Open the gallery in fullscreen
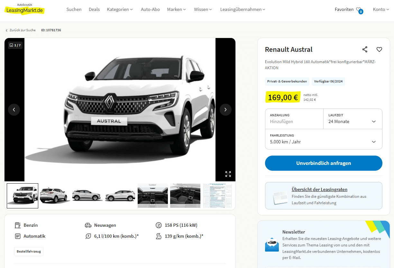394x268 pixels. [x=228, y=174]
